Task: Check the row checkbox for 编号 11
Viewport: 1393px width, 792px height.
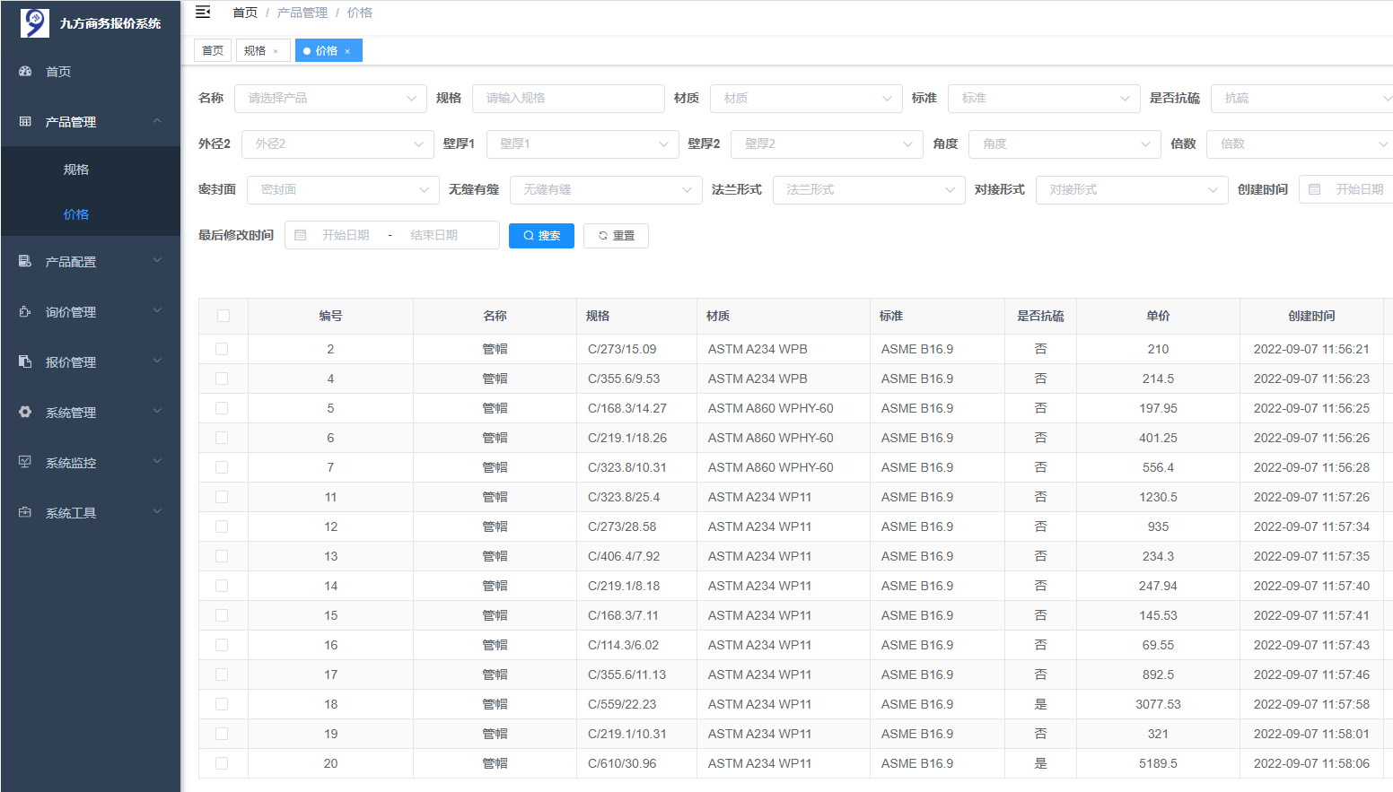Action: (222, 497)
